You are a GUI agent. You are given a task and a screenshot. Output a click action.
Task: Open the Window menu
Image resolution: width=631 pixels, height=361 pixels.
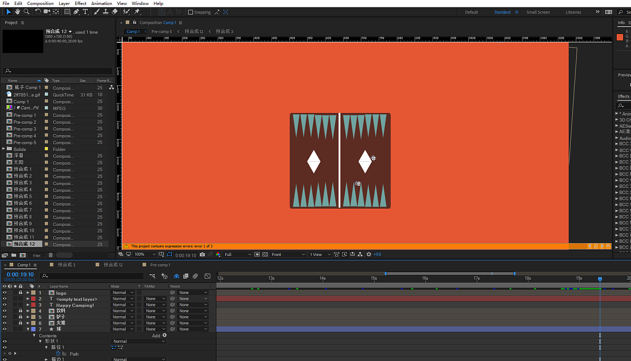pyautogui.click(x=140, y=3)
